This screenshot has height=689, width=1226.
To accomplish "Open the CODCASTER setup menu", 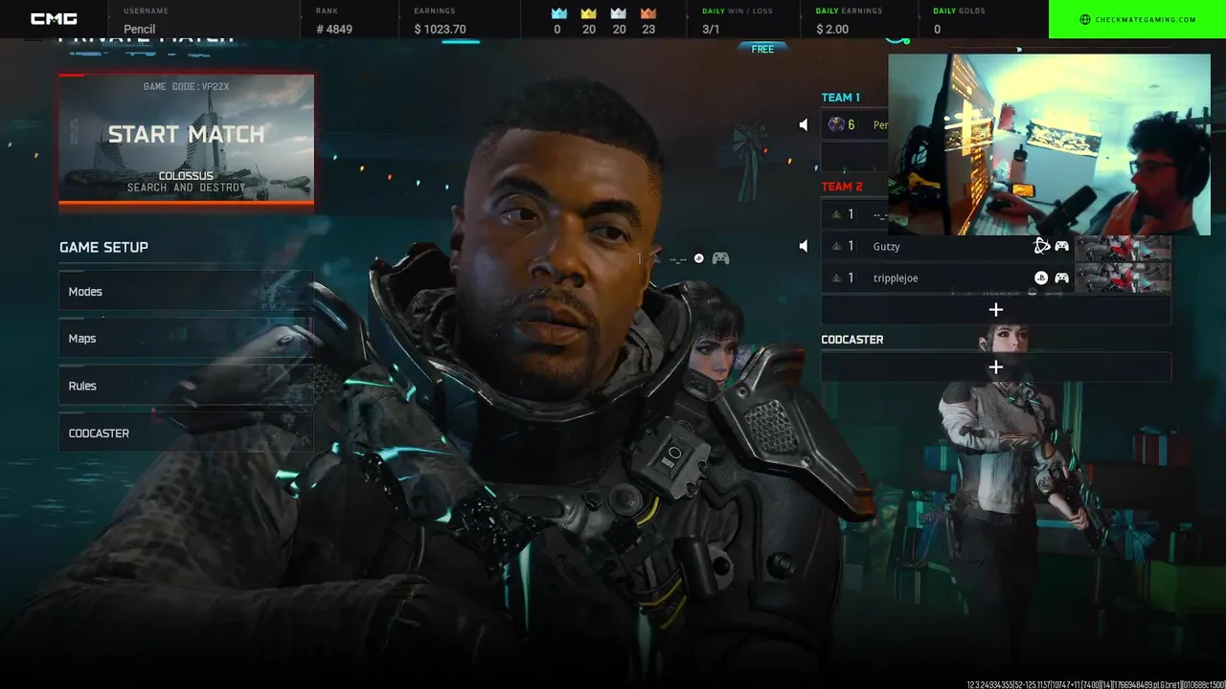I will coord(186,433).
